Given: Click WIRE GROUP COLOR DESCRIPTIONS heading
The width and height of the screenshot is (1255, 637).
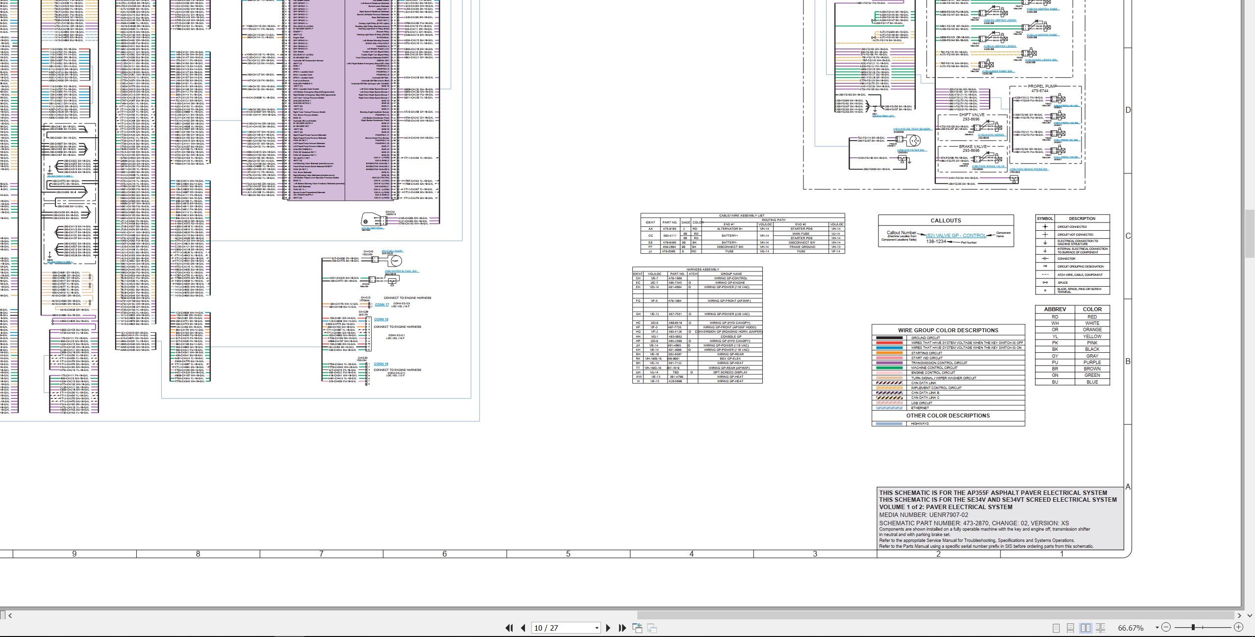Looking at the screenshot, I should [948, 330].
